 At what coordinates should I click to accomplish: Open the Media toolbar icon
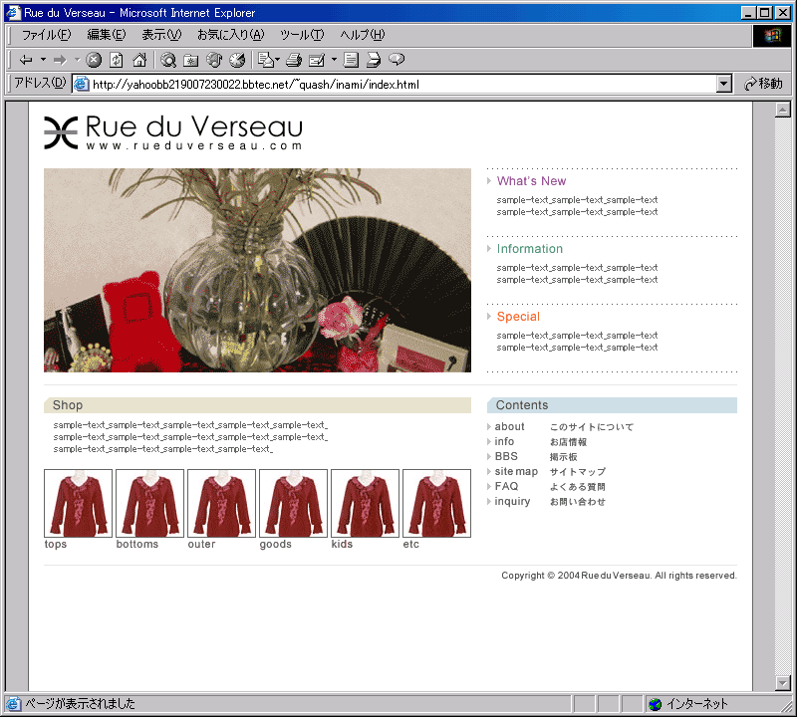214,60
